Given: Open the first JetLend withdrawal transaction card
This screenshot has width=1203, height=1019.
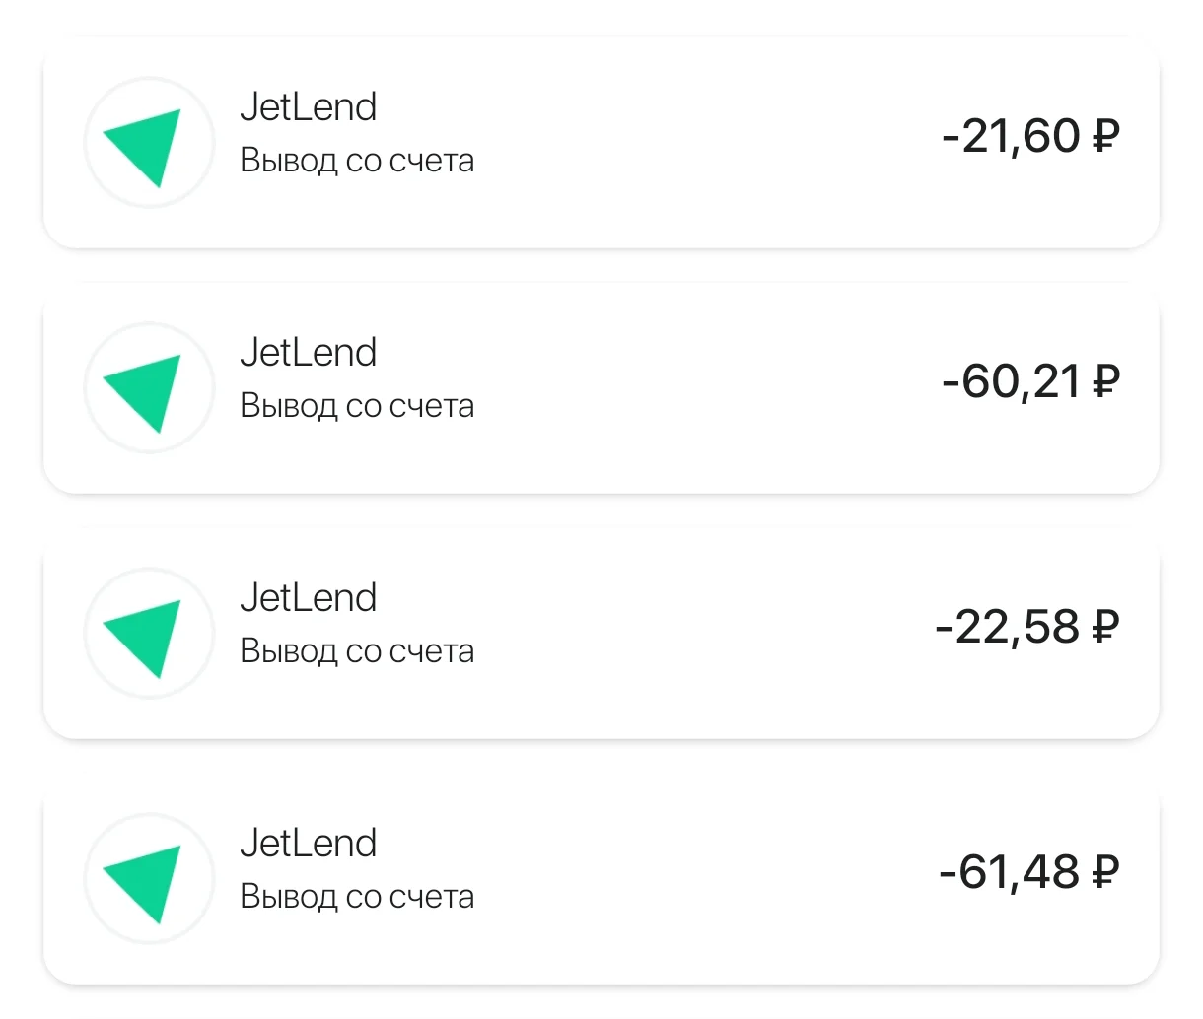Looking at the screenshot, I should [601, 143].
